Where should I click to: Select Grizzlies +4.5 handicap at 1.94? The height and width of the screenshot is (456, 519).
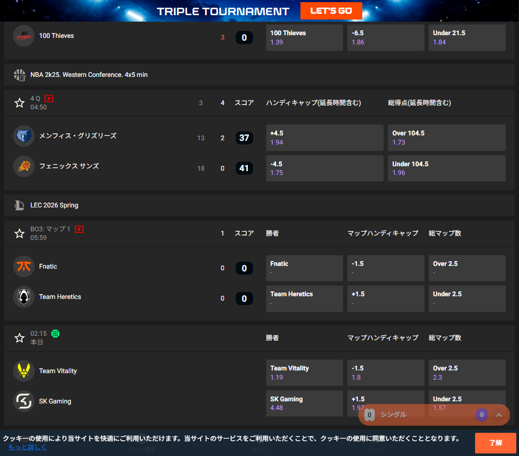(325, 138)
